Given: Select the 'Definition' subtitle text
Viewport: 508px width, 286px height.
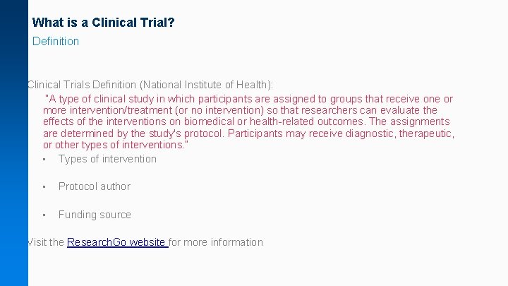Looking at the screenshot, I should pyautogui.click(x=56, y=42).
